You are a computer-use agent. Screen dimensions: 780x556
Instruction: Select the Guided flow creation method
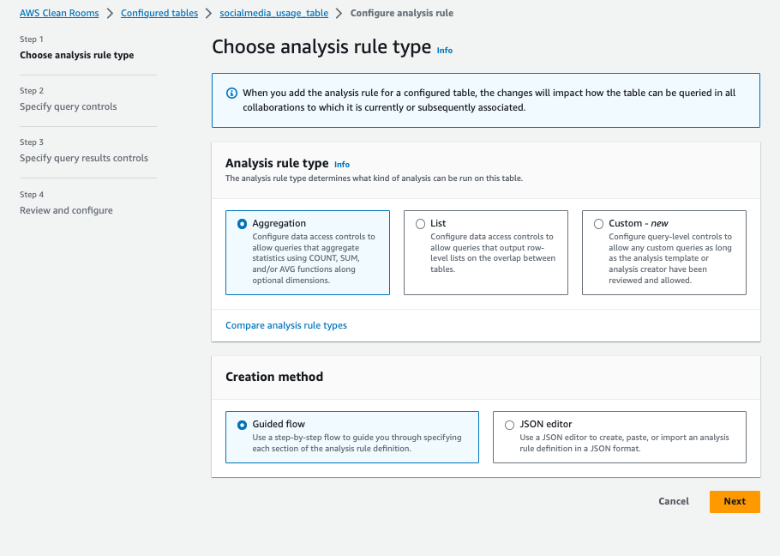pos(242,425)
